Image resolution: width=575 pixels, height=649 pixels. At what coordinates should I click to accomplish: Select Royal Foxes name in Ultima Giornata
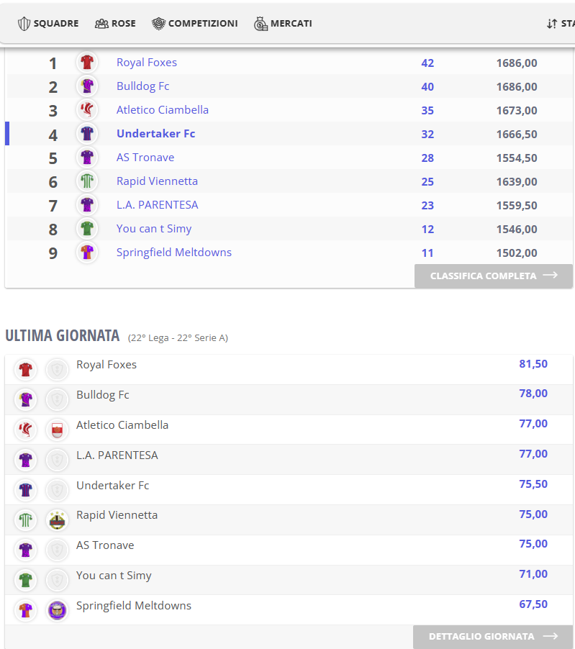point(107,365)
